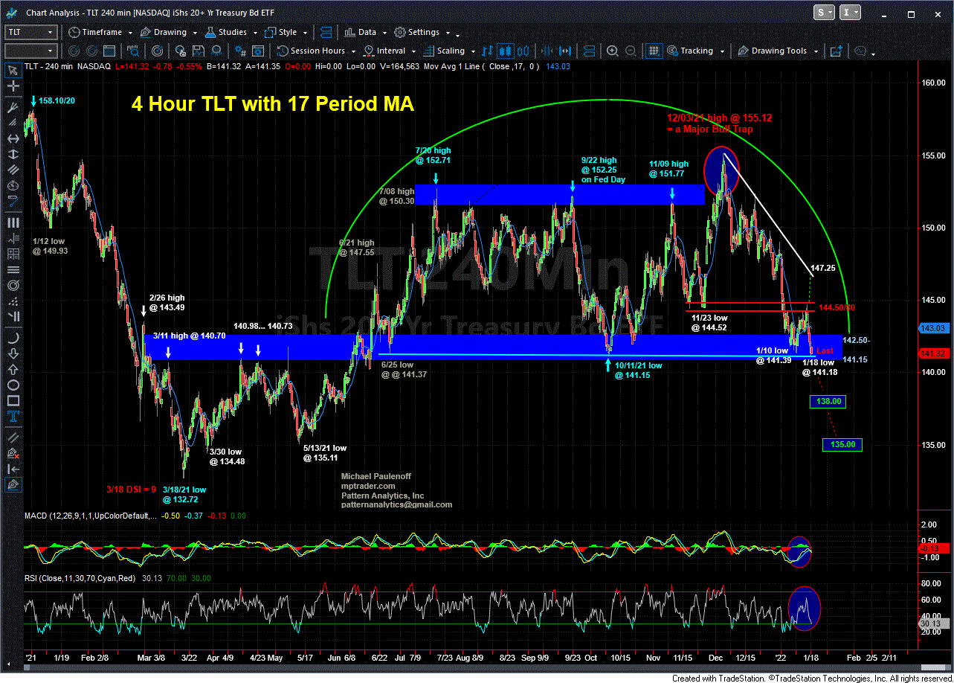Click the 30.13 RSI value tag
Screen dimensions: 954x683
point(932,623)
